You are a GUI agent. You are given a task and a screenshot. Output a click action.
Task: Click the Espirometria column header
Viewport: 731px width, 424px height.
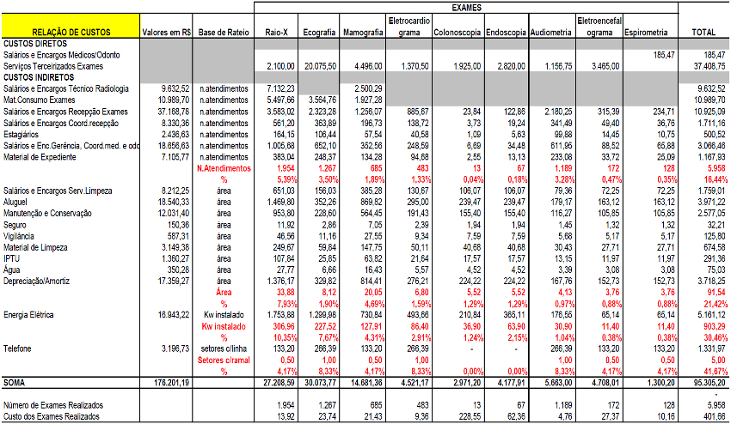(x=649, y=32)
